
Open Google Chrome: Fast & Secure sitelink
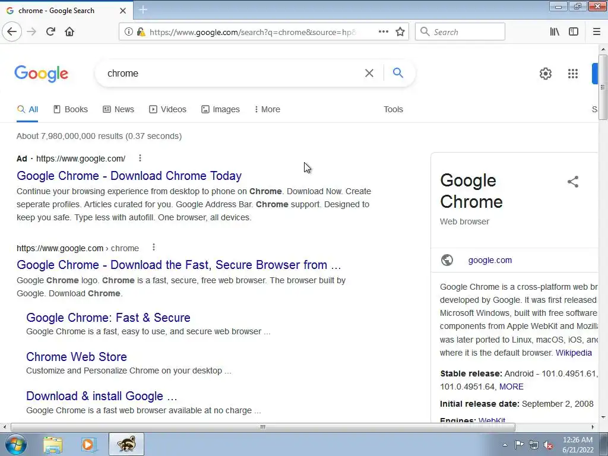click(108, 318)
